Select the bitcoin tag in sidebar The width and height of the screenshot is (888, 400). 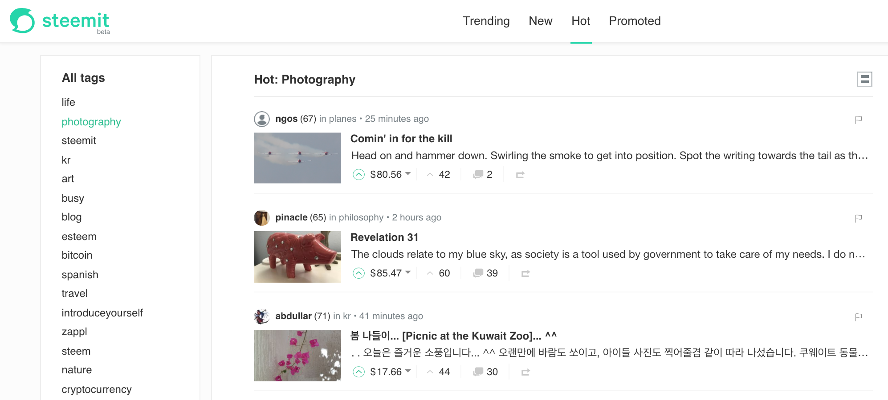coord(77,255)
